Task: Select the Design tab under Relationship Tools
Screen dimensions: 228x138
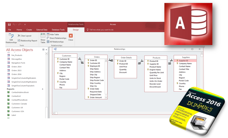Action: coord(76,30)
